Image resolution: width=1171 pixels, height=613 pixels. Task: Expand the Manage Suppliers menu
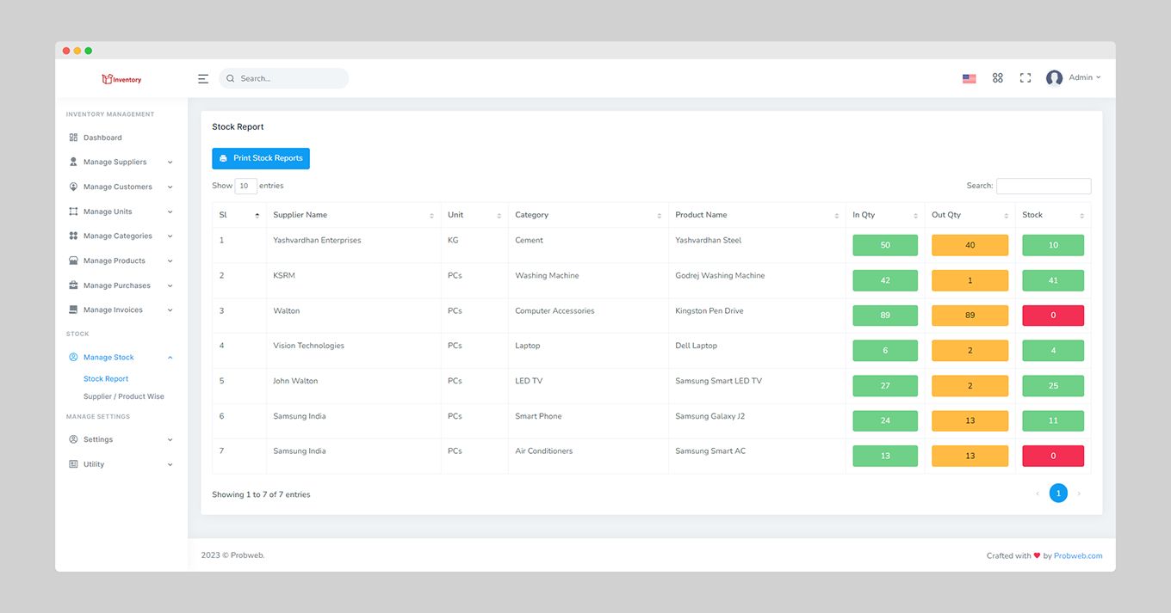click(121, 162)
